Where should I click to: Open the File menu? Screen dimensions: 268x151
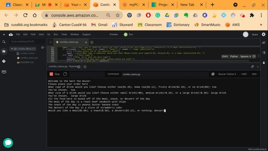(x=18, y=34)
